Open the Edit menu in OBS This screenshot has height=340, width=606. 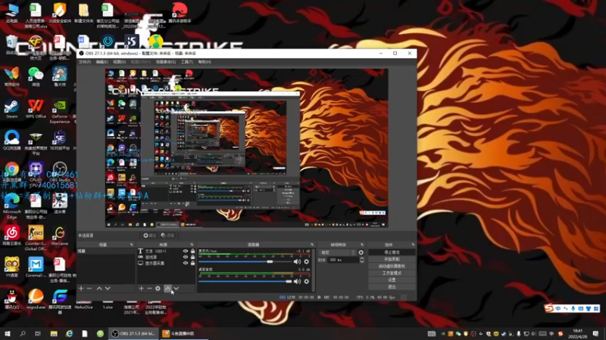coord(102,62)
